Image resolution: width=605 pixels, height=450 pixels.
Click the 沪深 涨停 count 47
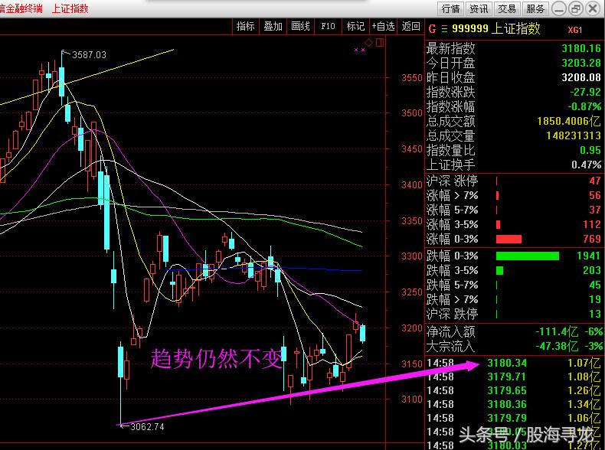594,181
